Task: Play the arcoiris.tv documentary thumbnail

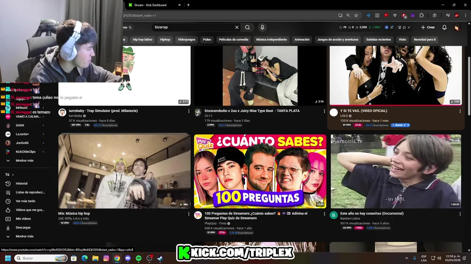Action: [396, 171]
